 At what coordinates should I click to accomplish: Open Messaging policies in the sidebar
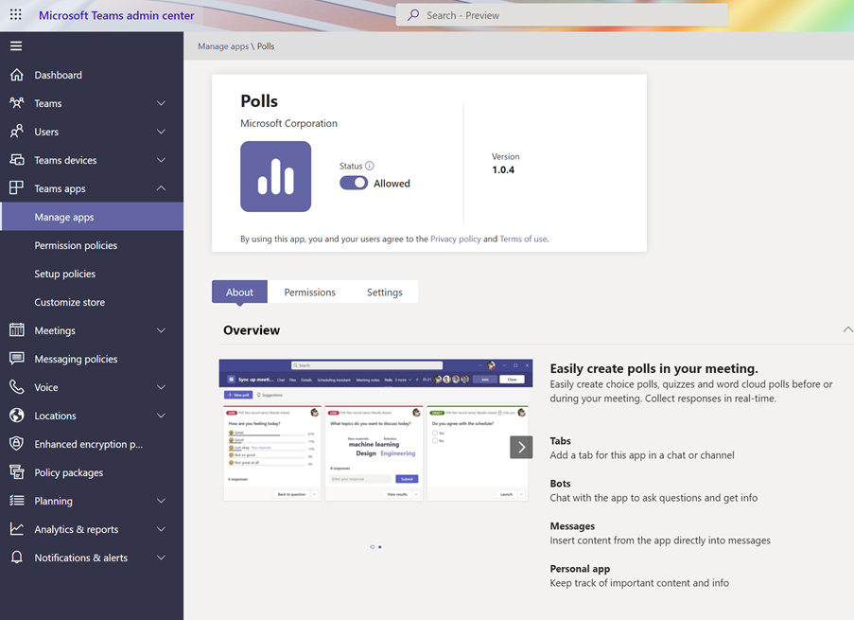tap(92, 359)
